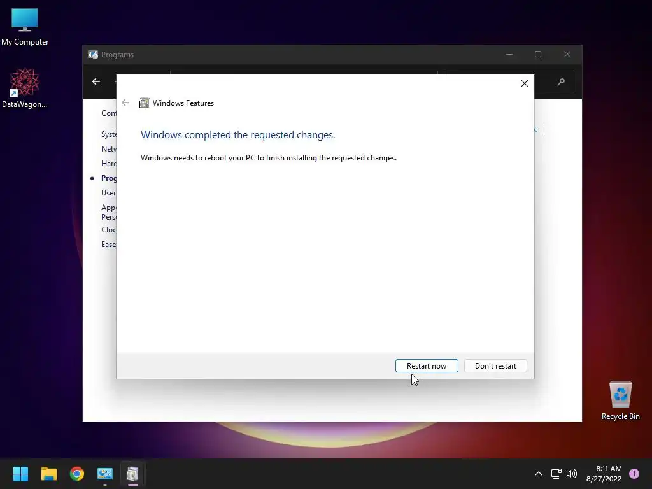Open the volume tray icon

pos(572,474)
